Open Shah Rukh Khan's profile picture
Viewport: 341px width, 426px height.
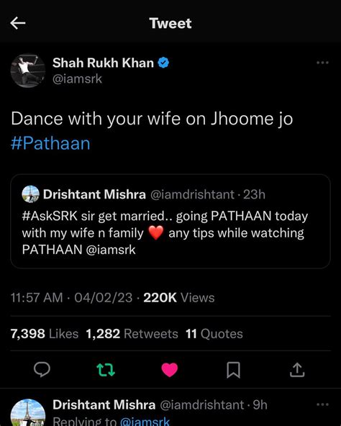(x=28, y=71)
